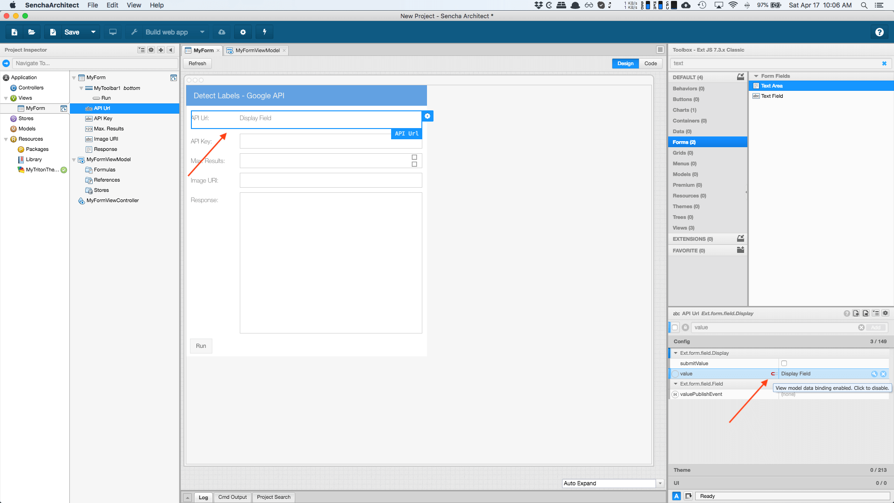
Task: Open the help question mark icon
Action: (879, 32)
